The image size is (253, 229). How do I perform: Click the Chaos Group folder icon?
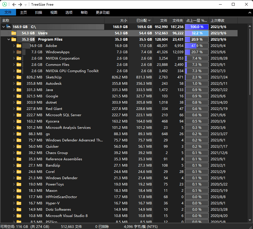[x=19, y=153]
